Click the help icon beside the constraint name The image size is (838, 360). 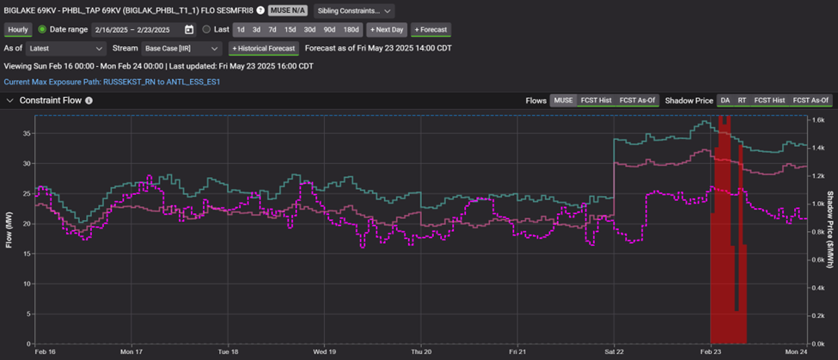260,11
